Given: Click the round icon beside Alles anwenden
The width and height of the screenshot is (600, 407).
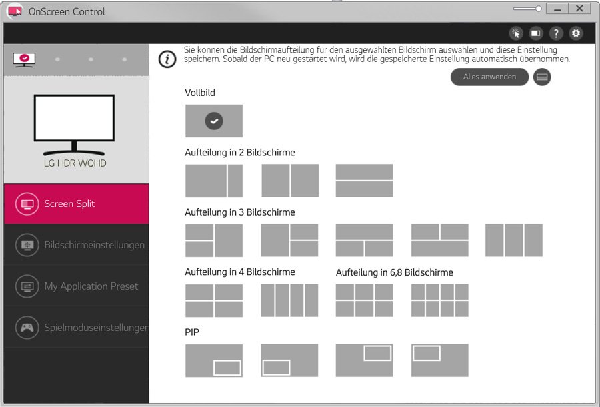Looking at the screenshot, I should (x=542, y=77).
